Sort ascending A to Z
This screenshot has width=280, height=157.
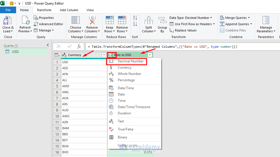(x=135, y=17)
